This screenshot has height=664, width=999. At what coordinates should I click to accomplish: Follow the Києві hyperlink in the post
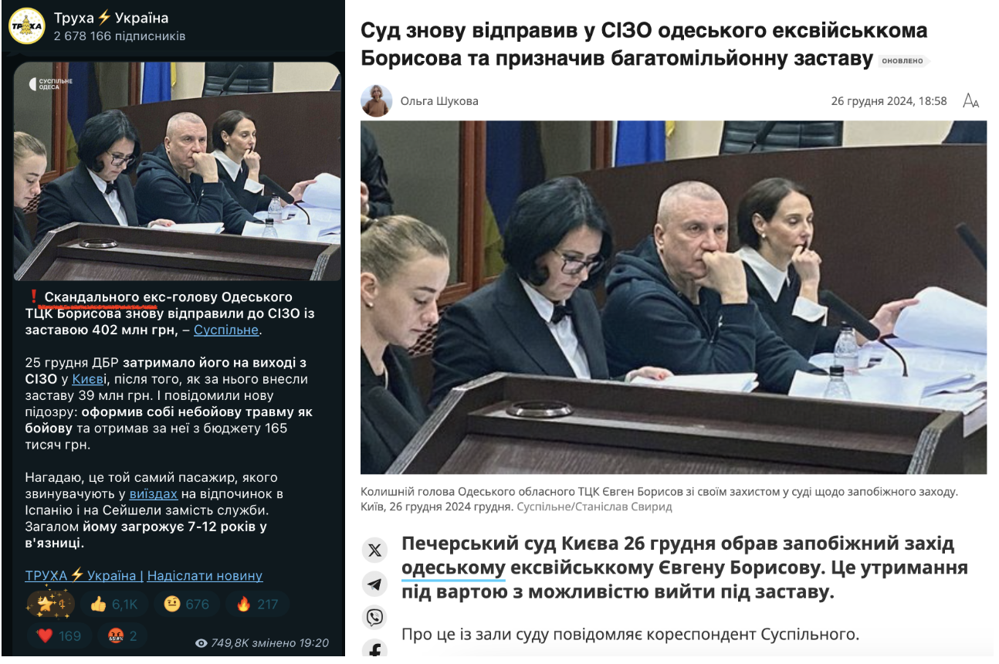[90, 379]
